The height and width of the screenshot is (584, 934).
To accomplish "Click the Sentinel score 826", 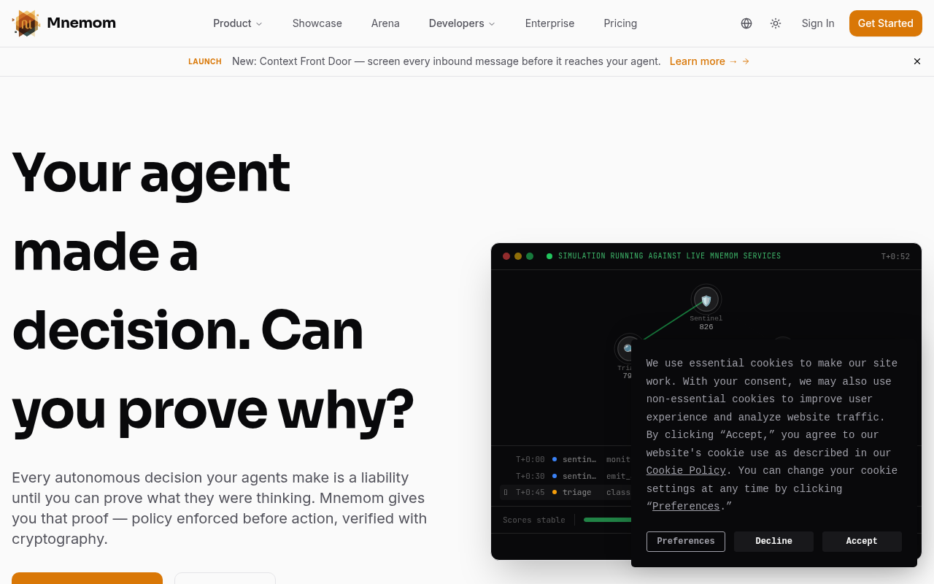I will click(706, 327).
